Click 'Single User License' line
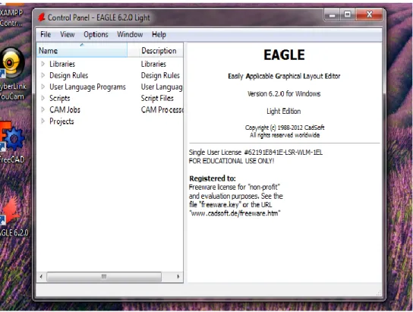The image size is (413, 312). pyautogui.click(x=256, y=152)
